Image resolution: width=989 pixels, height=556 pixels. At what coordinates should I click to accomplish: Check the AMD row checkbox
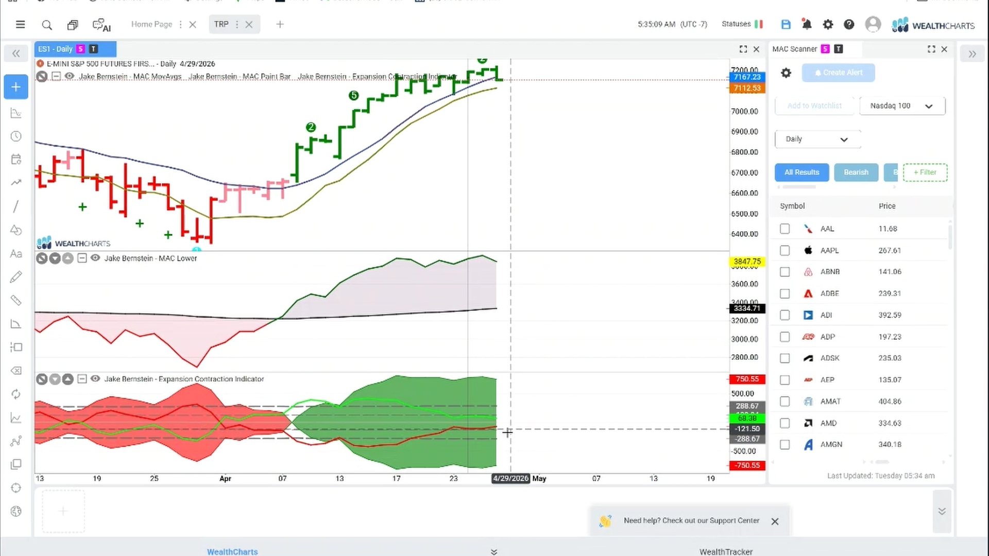[785, 423]
